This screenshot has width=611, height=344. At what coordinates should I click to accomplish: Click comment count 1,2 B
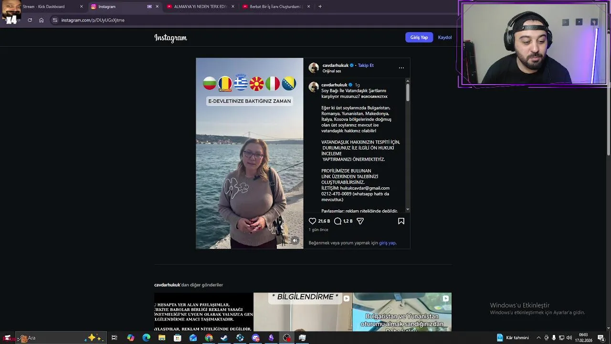pyautogui.click(x=348, y=221)
